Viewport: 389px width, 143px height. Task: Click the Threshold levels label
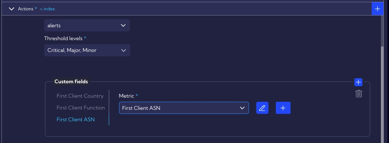point(63,38)
